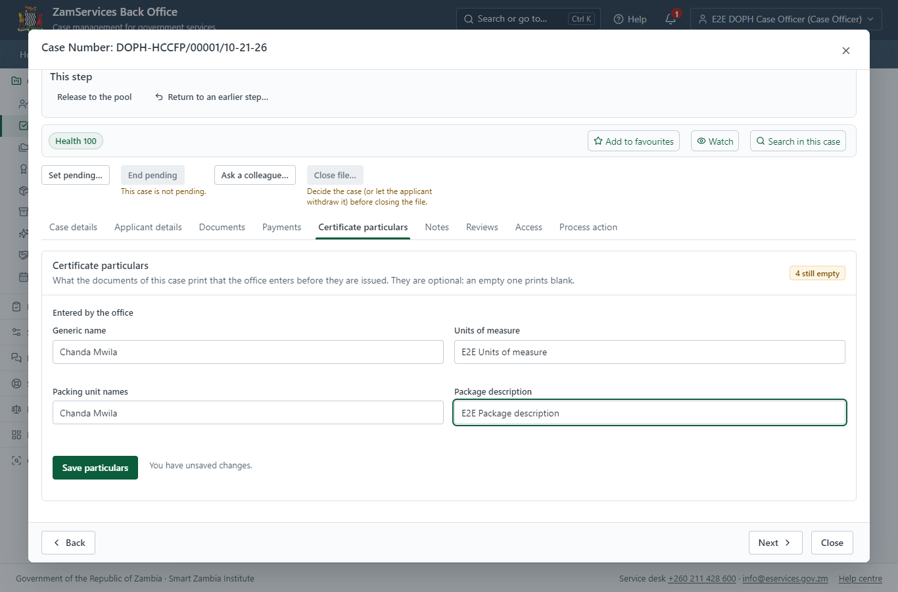Open the Notes tab

437,227
